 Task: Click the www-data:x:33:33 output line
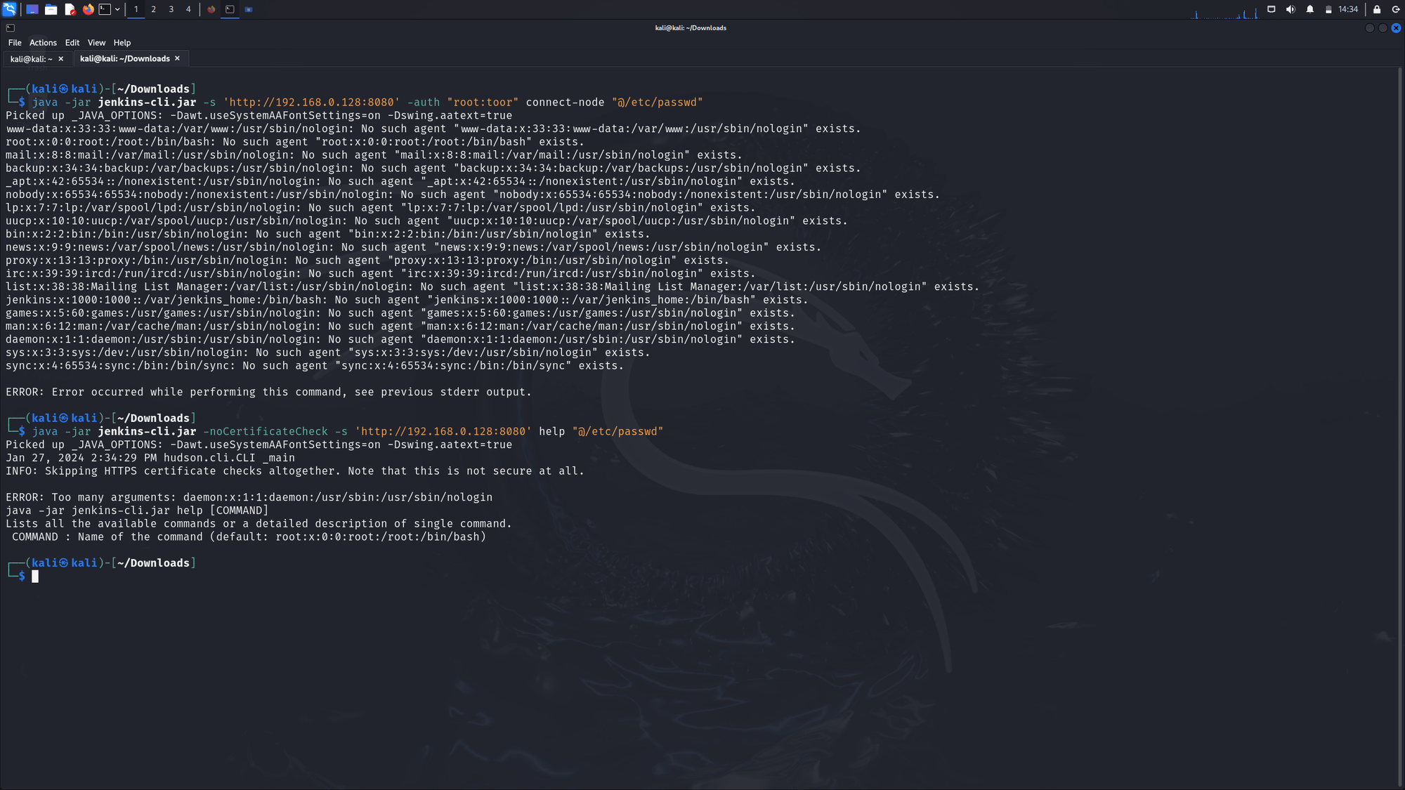coord(433,129)
